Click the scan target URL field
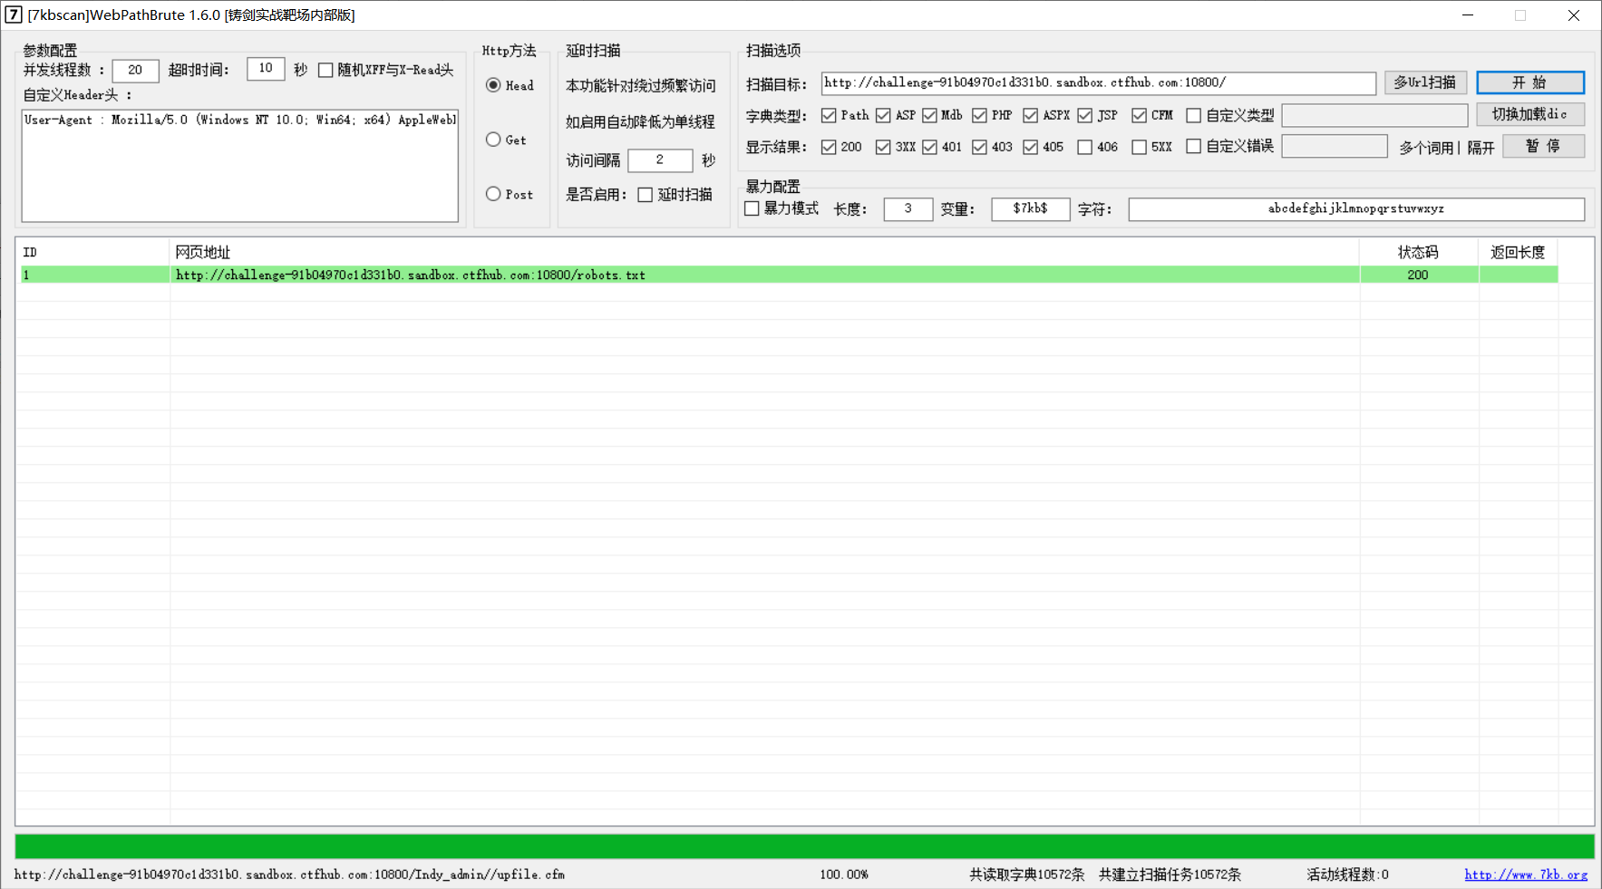 tap(1099, 83)
